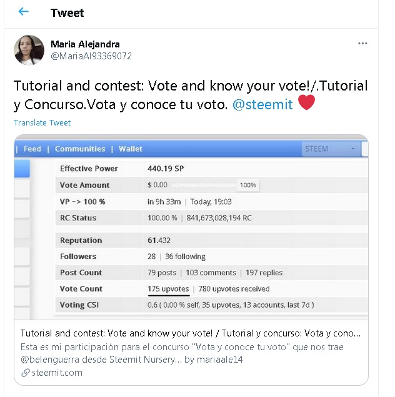Click the red heart emoji
The image size is (395, 397).
(x=306, y=102)
